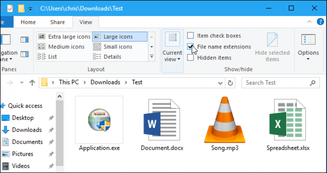The width and height of the screenshot is (327, 173).
Task: Select the Document.docx Word file icon
Action: tap(161, 120)
